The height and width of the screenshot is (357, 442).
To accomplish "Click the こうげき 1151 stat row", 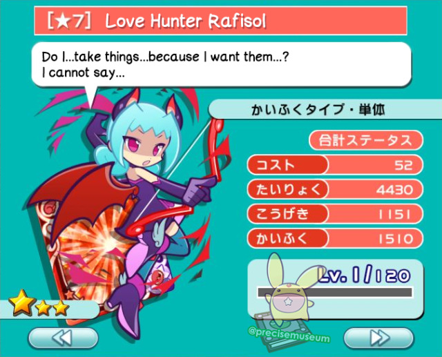I will (335, 214).
